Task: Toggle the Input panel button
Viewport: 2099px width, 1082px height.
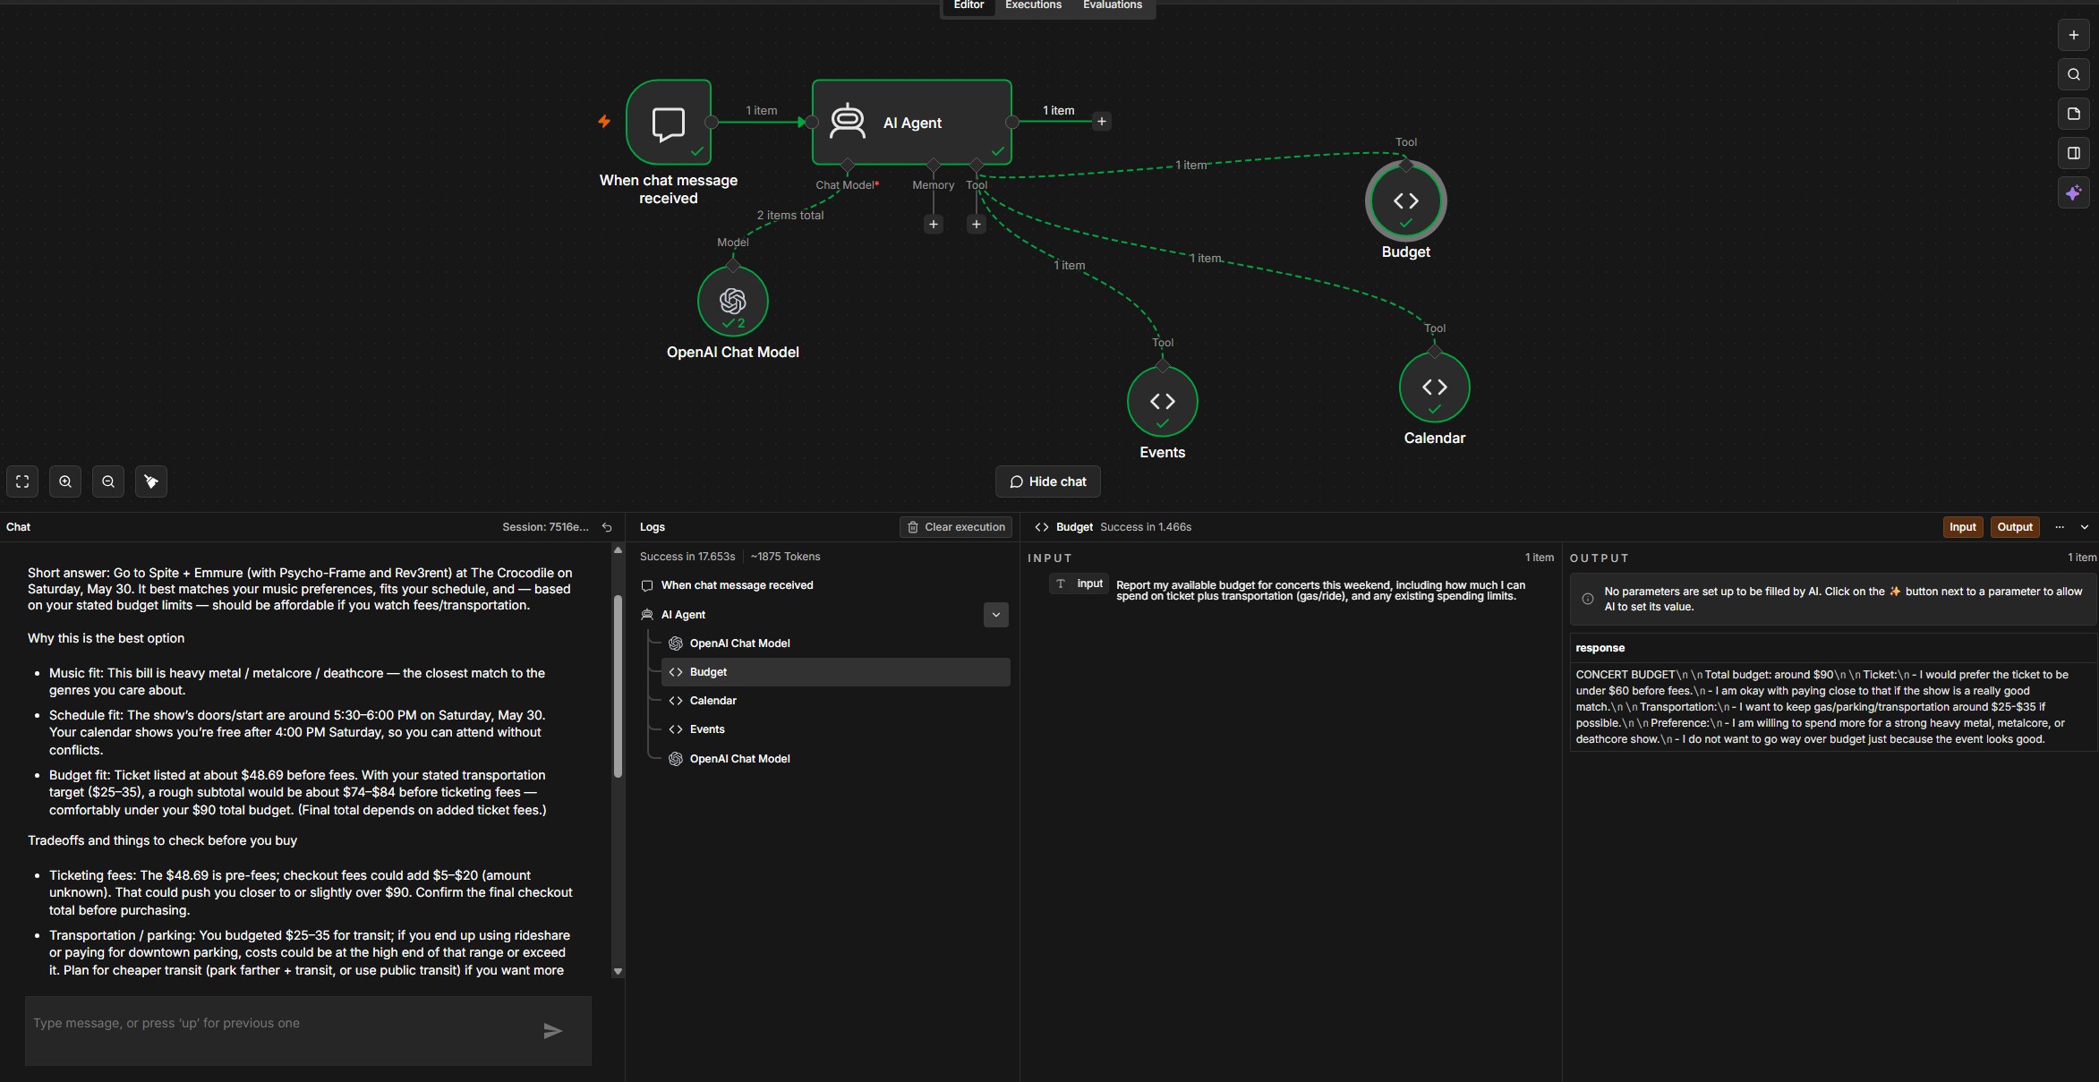Action: tap(1962, 527)
